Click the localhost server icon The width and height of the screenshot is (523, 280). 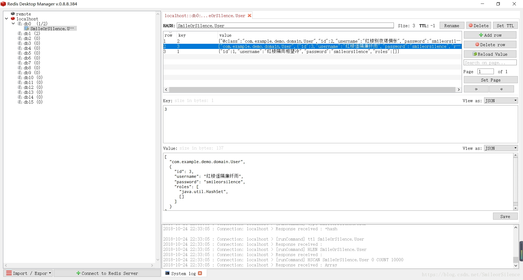tap(13, 19)
